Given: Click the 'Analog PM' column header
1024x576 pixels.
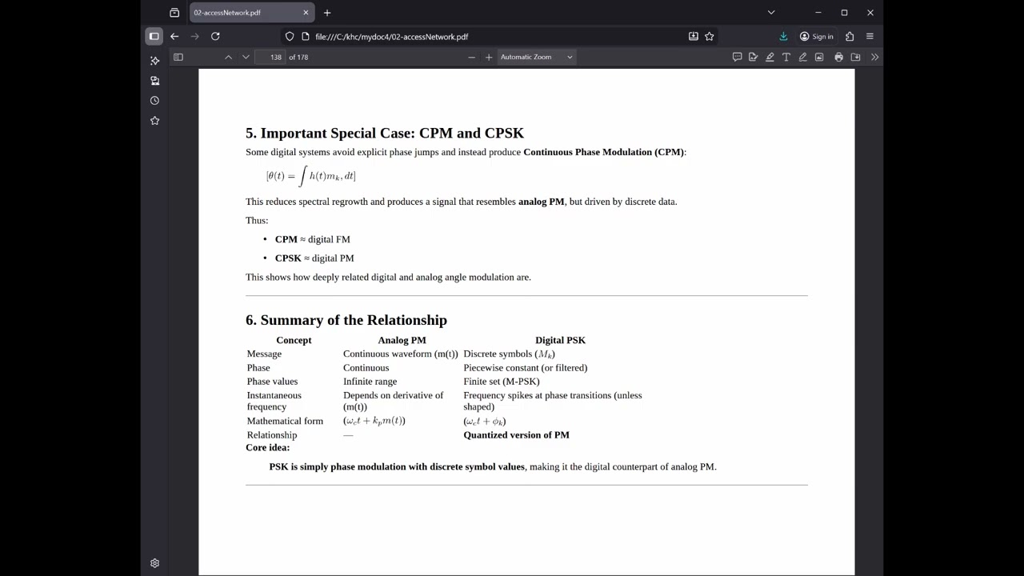Looking at the screenshot, I should pos(402,340).
